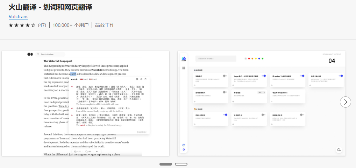The height and width of the screenshot is (168, 356).
Task: Open chat bubble icon in settings screenshot
Action: point(339,150)
